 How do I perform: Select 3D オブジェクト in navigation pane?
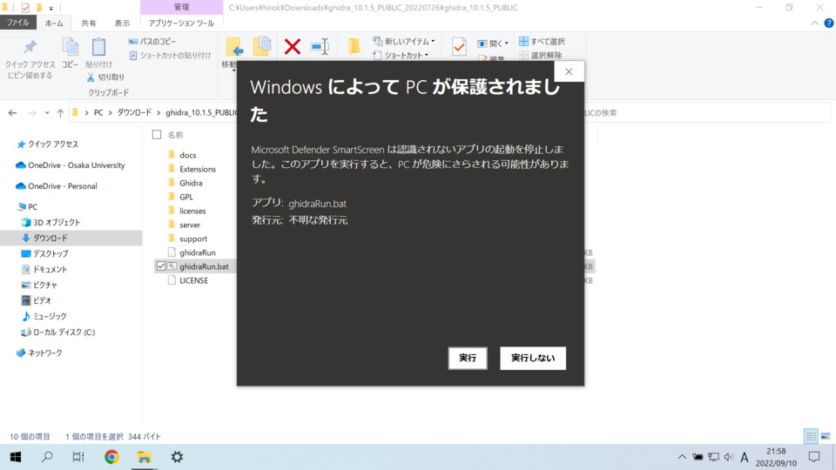coord(57,222)
